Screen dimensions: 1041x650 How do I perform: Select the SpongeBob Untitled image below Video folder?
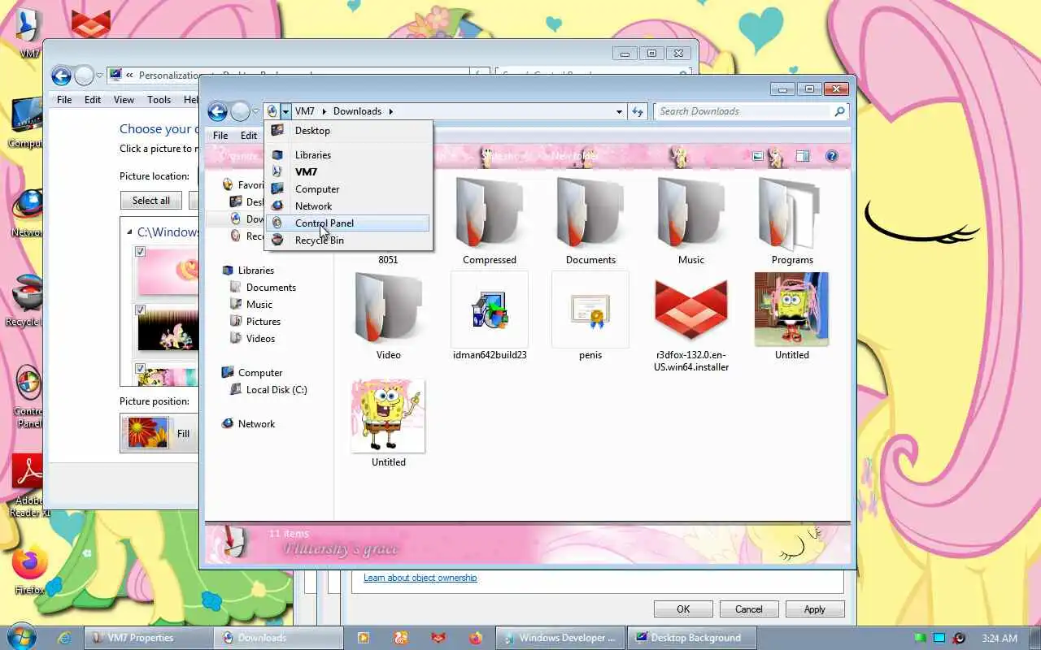389,416
